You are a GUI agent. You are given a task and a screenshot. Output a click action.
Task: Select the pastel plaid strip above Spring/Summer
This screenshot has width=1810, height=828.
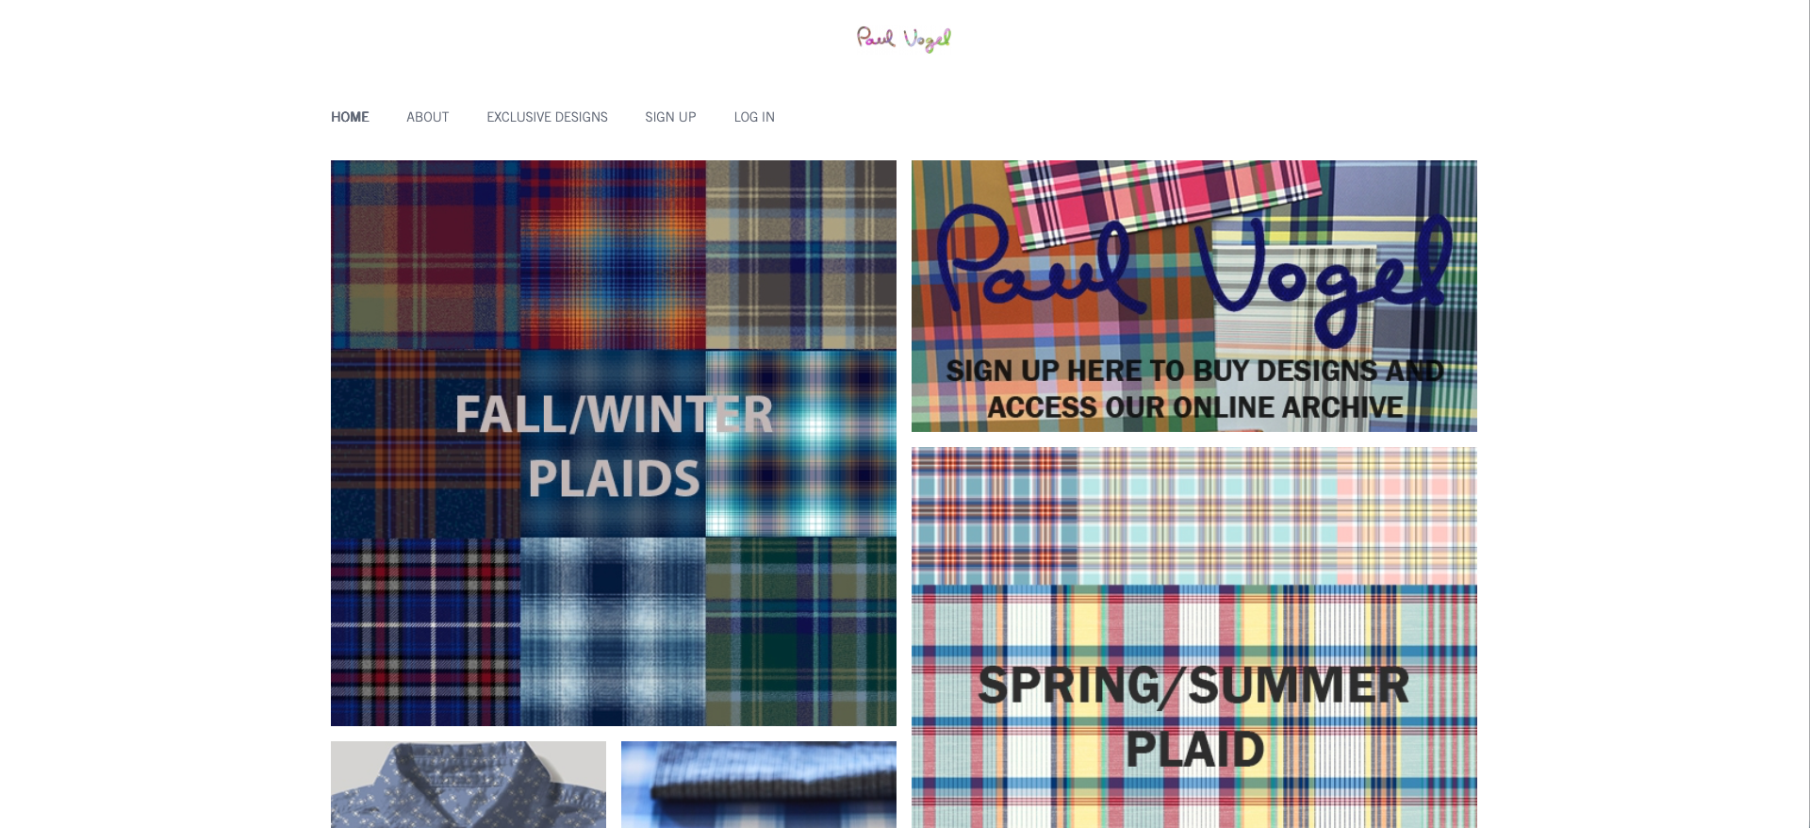[x=1194, y=516]
